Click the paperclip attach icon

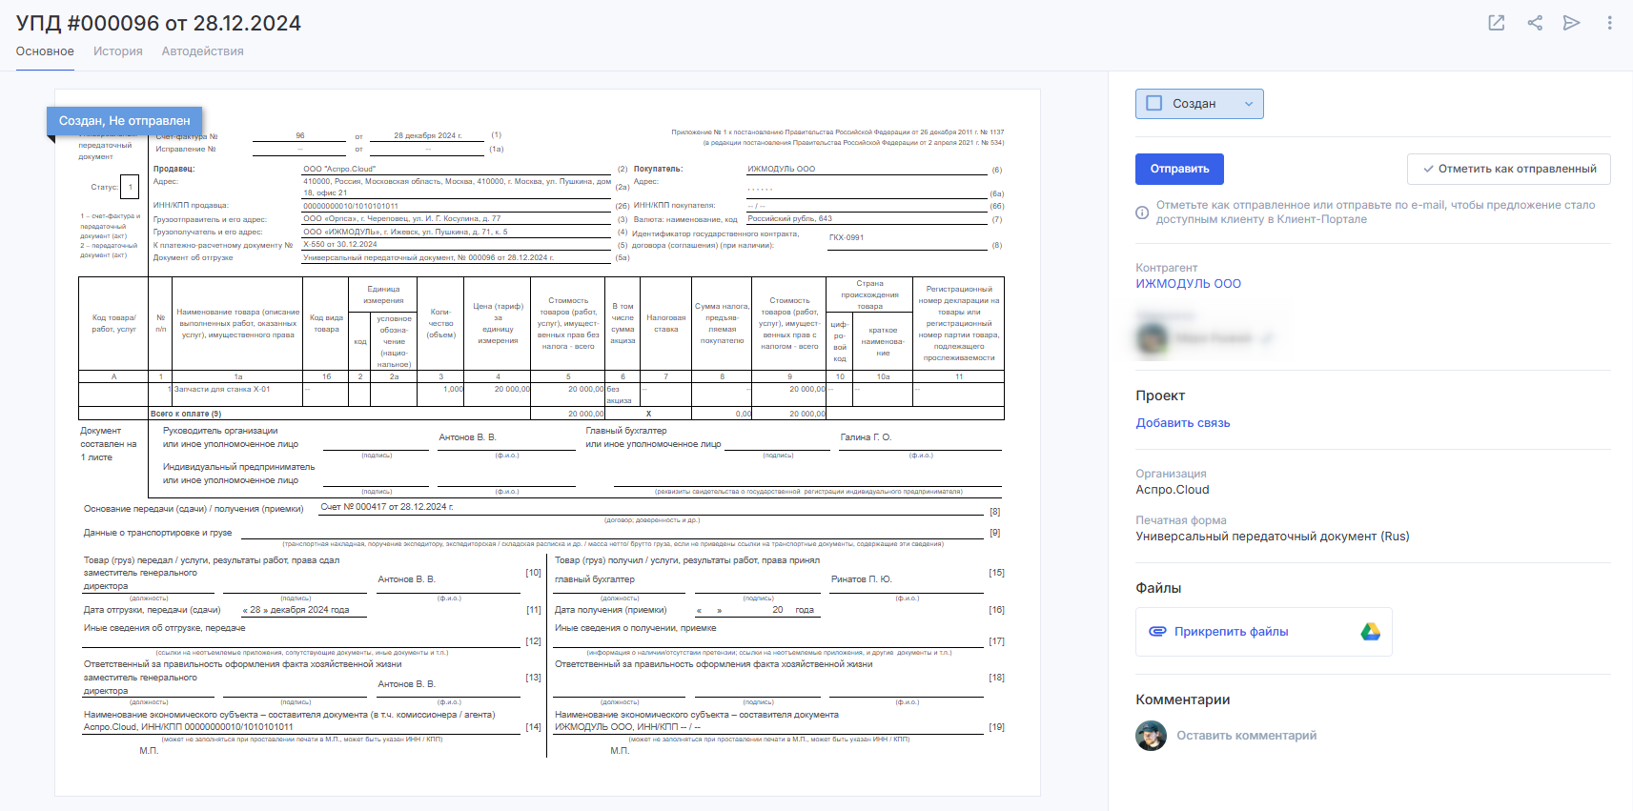1157,632
